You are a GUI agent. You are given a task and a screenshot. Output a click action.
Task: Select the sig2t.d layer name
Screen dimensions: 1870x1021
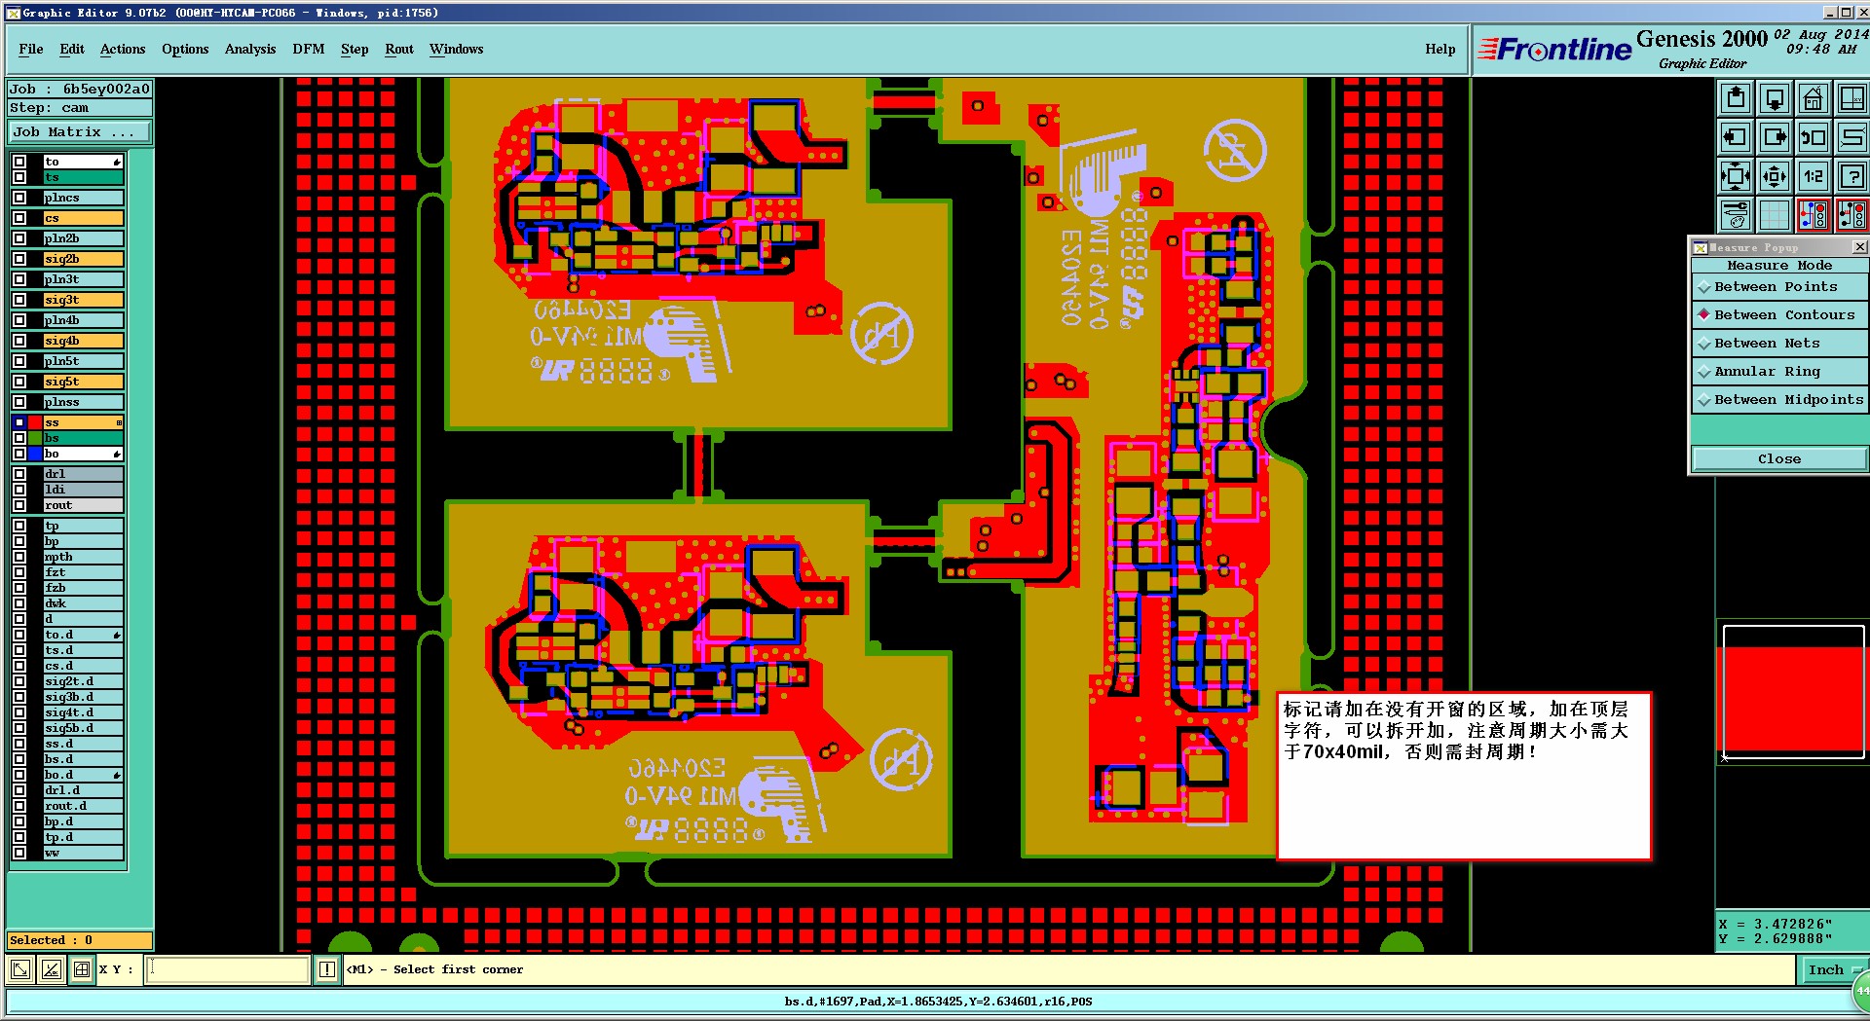coord(84,681)
